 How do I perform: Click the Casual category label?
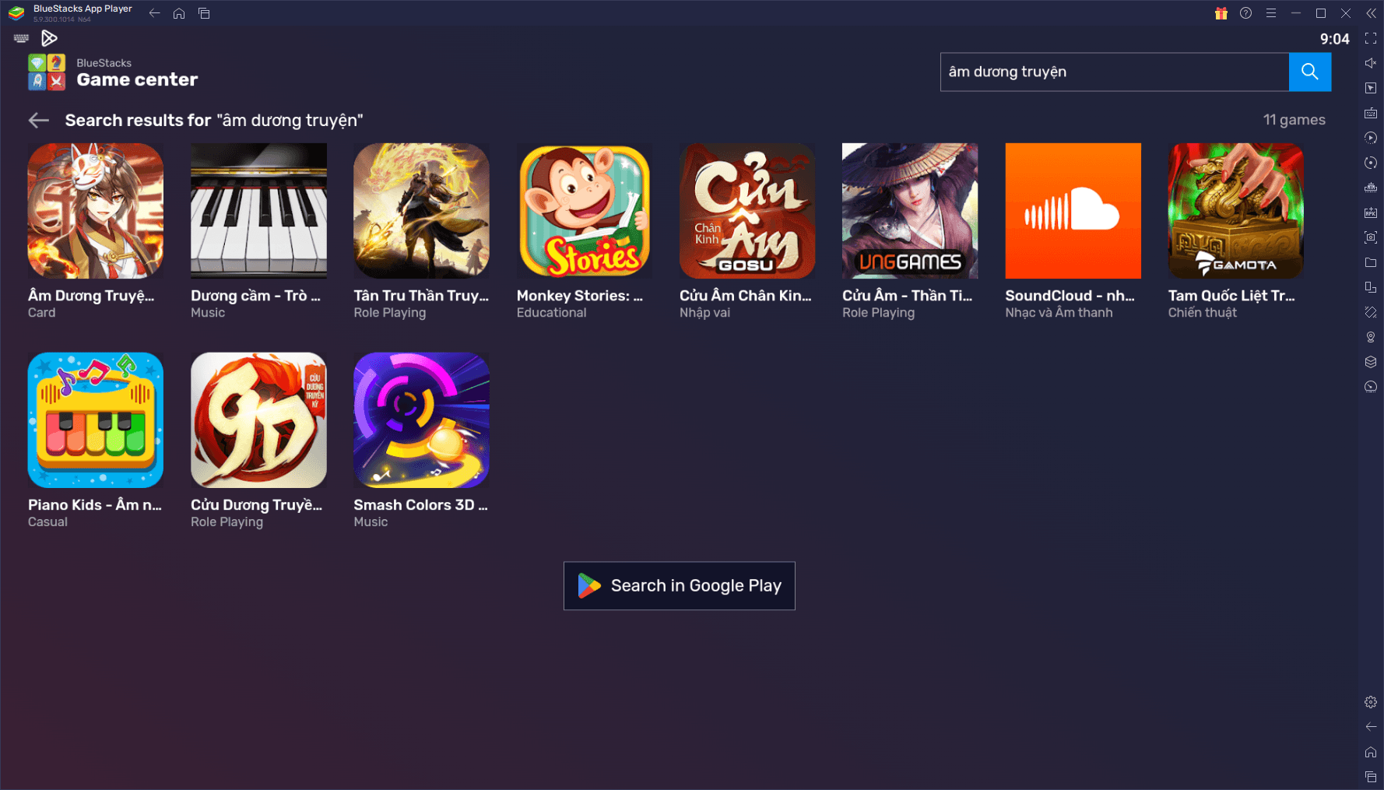(47, 522)
